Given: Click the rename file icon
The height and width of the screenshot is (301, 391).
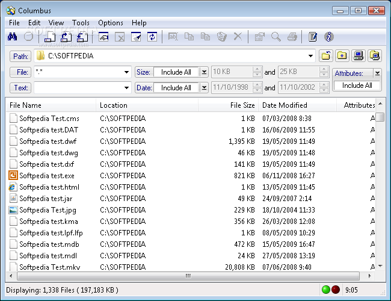Looking at the screenshot, I should [173, 37].
